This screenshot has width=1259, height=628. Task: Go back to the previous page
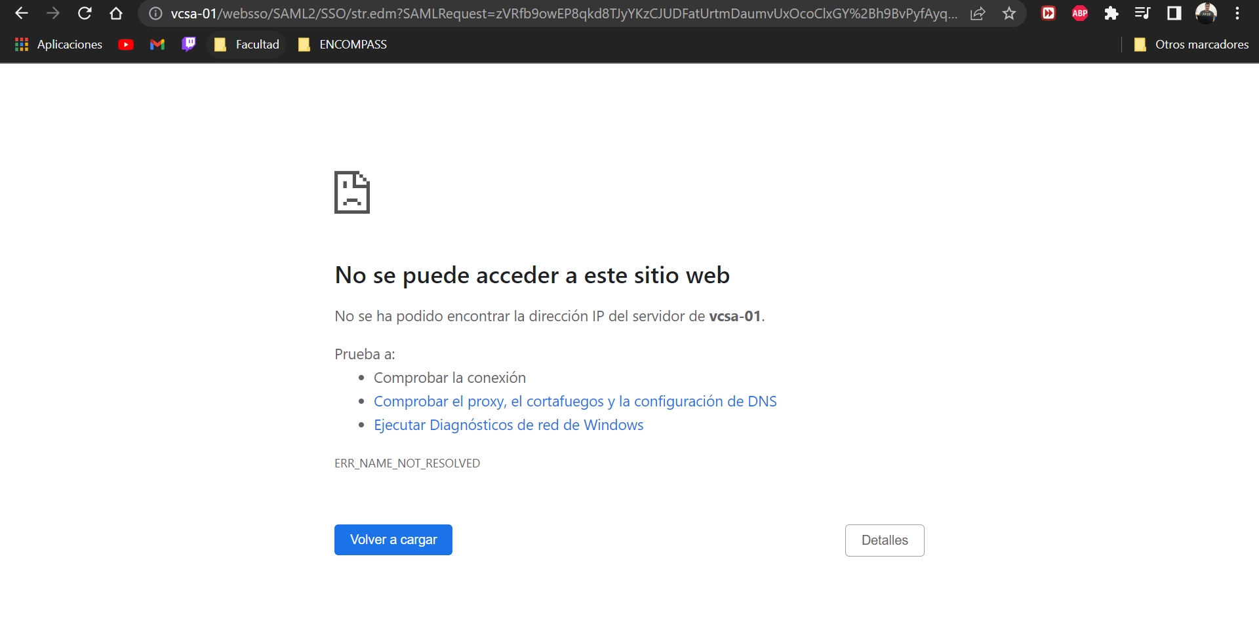point(22,13)
